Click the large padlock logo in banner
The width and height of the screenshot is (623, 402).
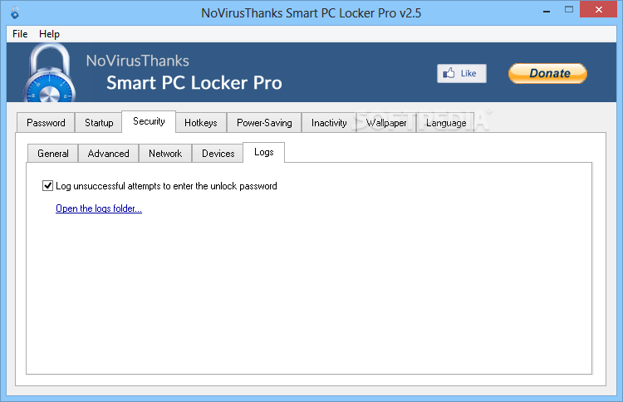tap(49, 73)
